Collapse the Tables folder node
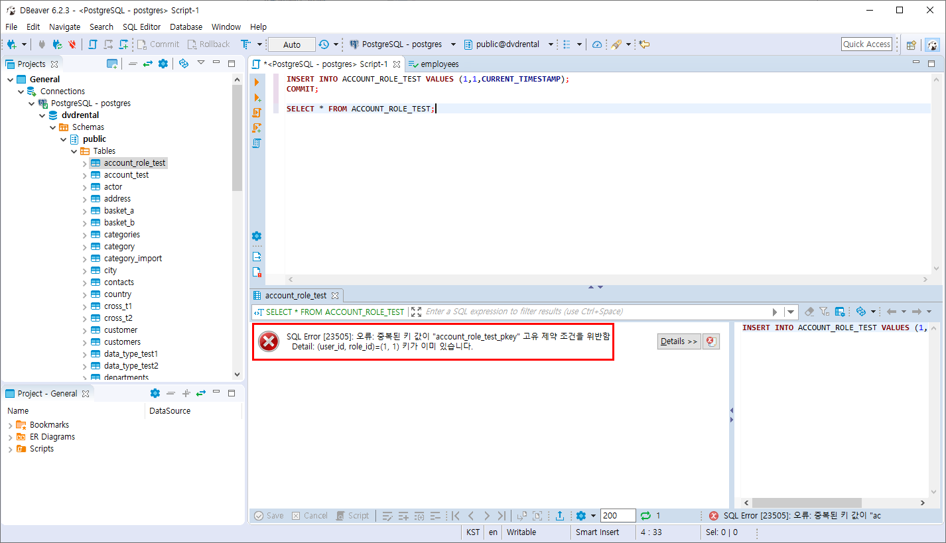This screenshot has width=946, height=543. click(74, 151)
